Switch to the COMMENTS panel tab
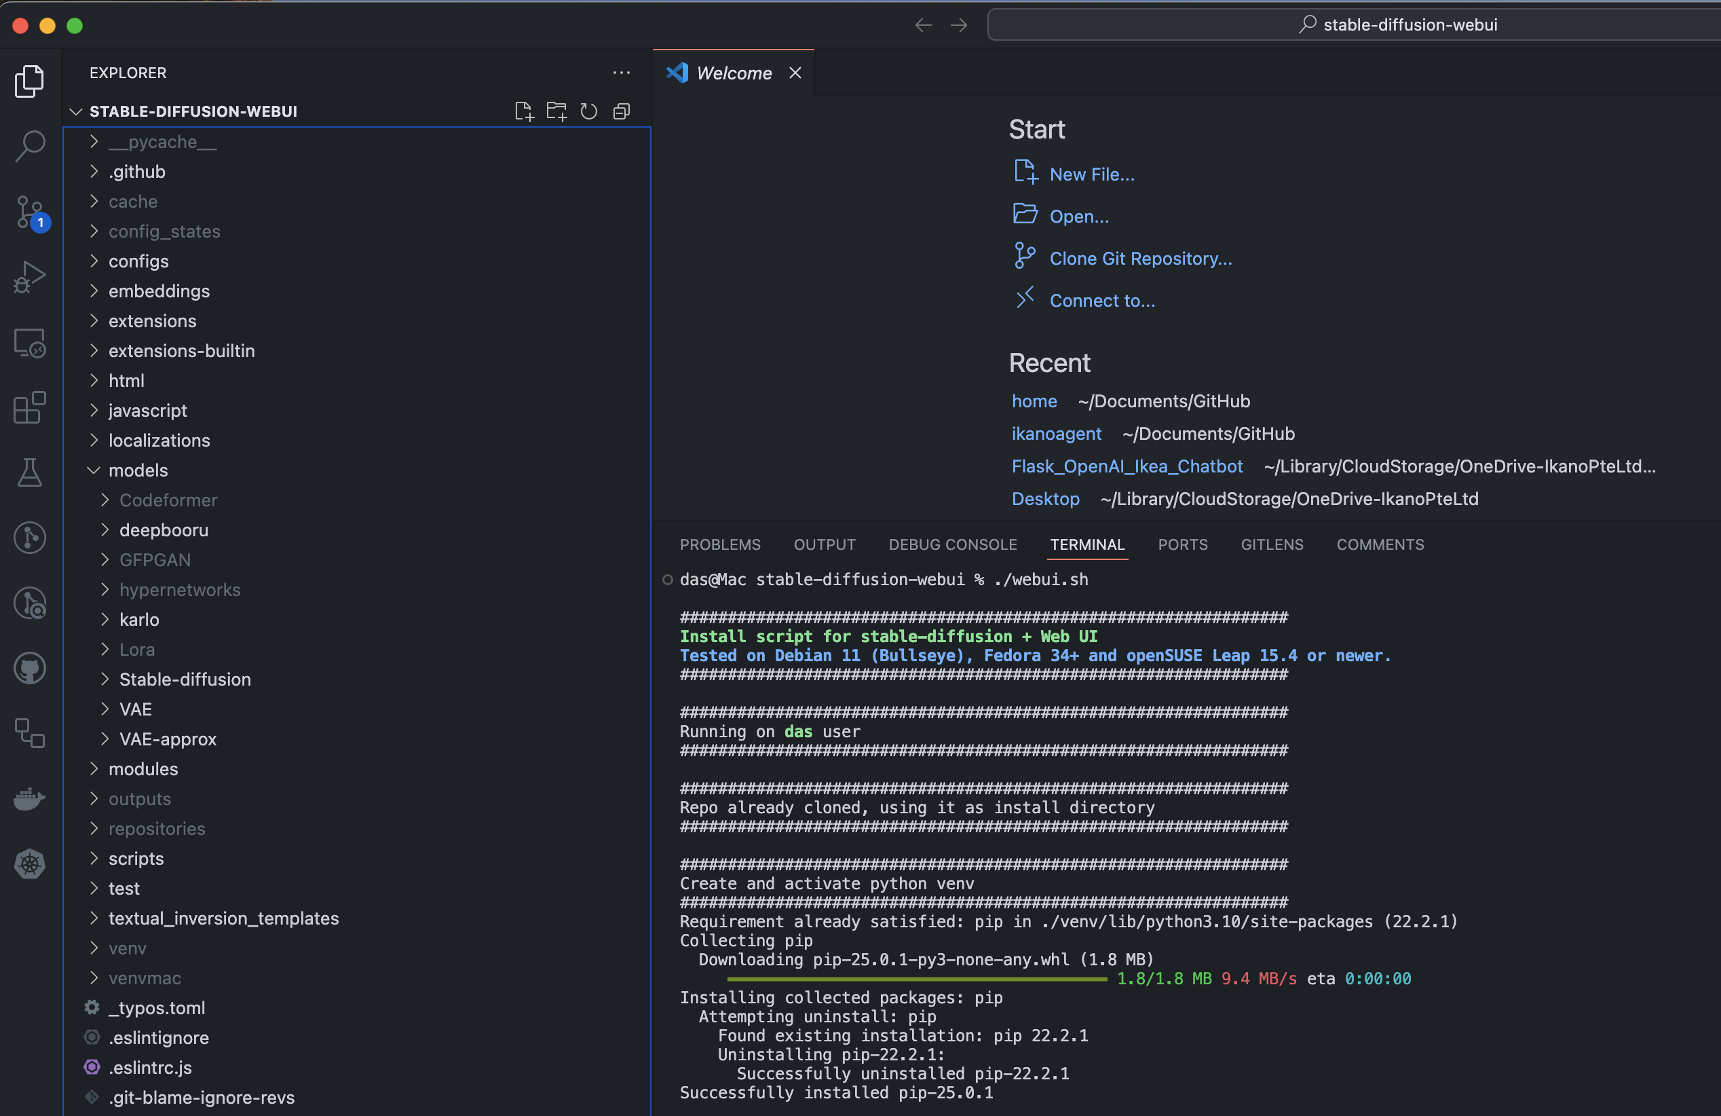1721x1116 pixels. point(1380,544)
